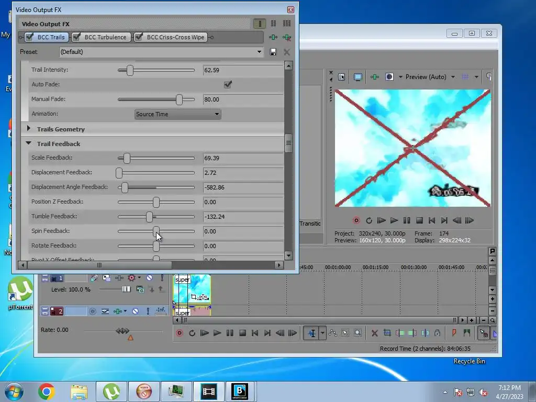The width and height of the screenshot is (536, 402).
Task: Select the Envelope edit tool
Action: [x=332, y=333]
